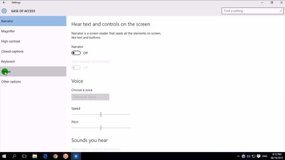285x160 pixels.
Task: Open Action Center notifications icon
Action: 259,156
